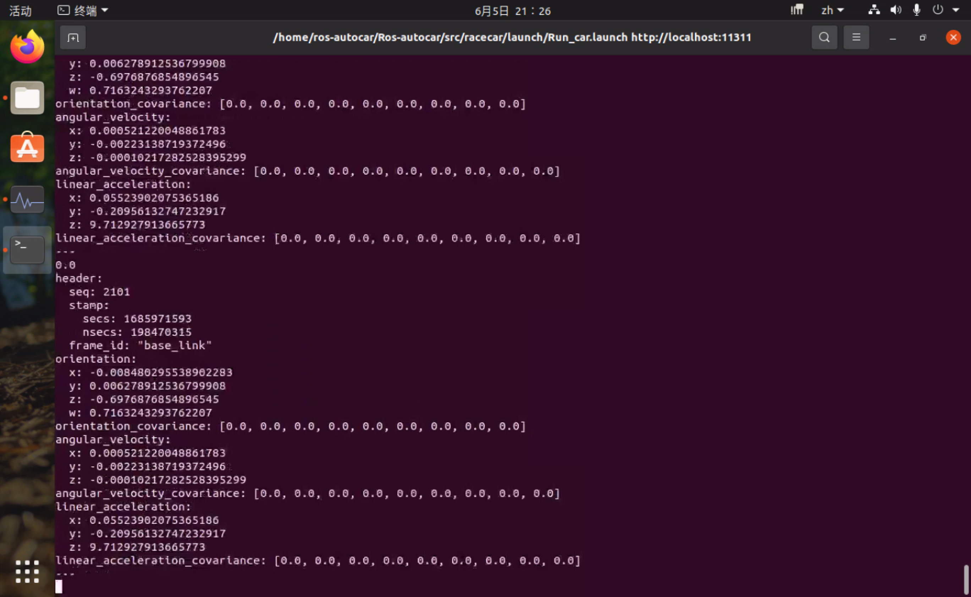Image resolution: width=971 pixels, height=597 pixels.
Task: Open the Files manager in the dock
Action: (x=27, y=98)
